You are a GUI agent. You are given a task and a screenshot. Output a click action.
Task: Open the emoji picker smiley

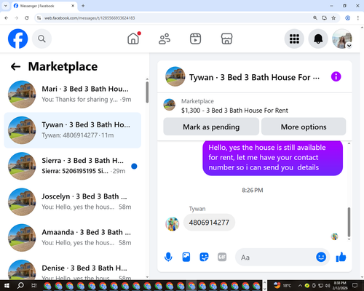coord(321,257)
